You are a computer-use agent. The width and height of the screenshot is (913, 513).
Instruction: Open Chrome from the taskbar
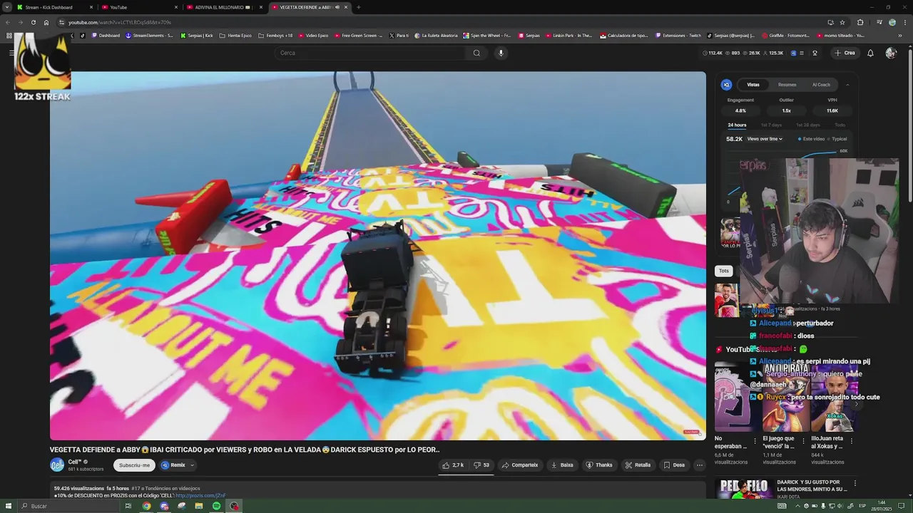point(146,506)
